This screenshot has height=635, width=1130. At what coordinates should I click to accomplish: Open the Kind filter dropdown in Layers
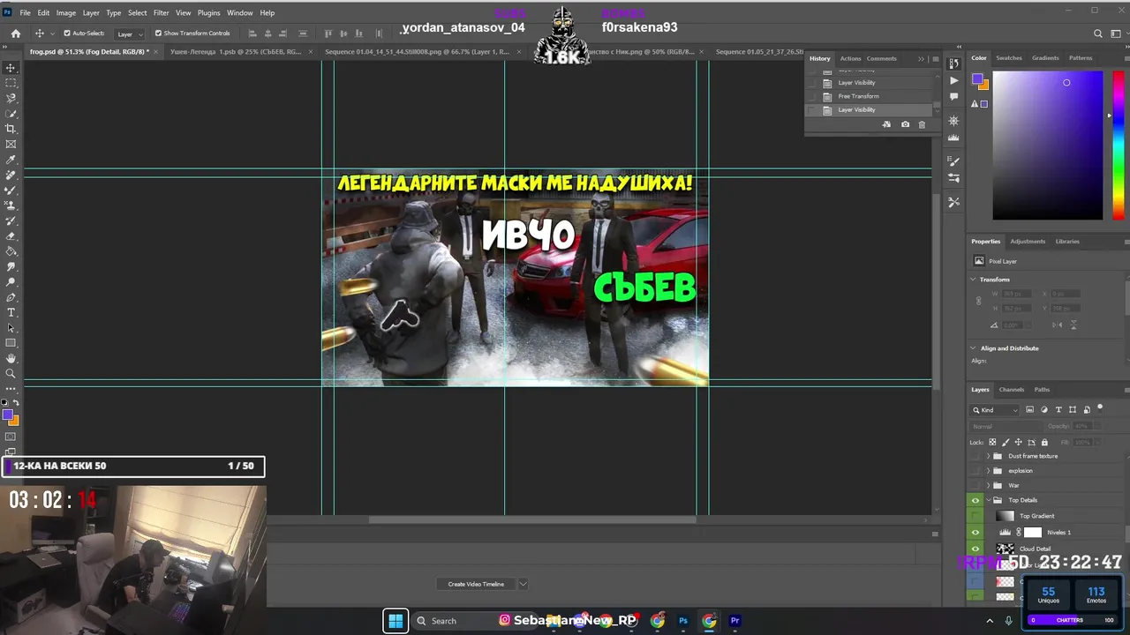point(995,409)
